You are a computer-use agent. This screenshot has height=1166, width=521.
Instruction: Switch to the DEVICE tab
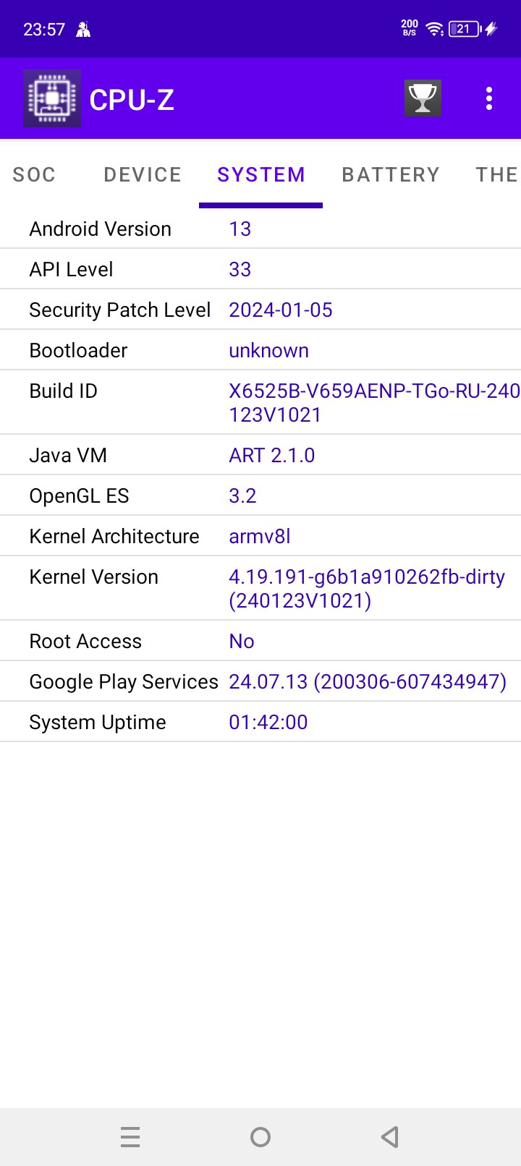tap(143, 174)
